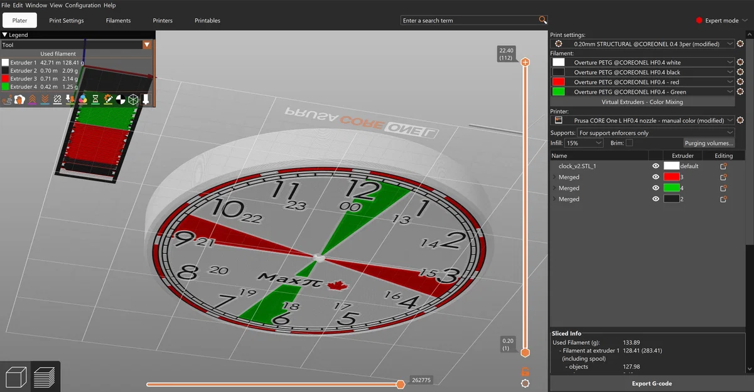The width and height of the screenshot is (754, 392).
Task: Collapse the Legend panel triangle
Action: tap(5, 35)
